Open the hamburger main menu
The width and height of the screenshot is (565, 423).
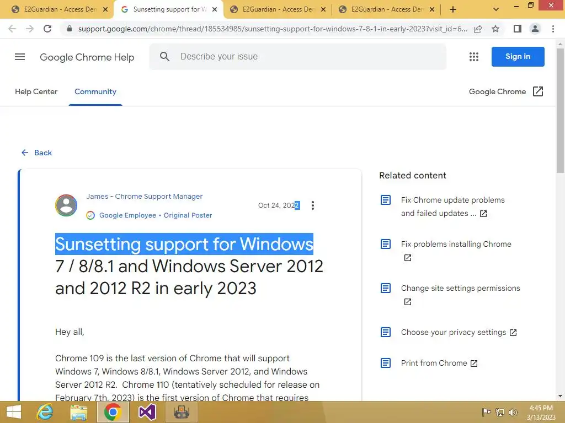click(x=20, y=57)
